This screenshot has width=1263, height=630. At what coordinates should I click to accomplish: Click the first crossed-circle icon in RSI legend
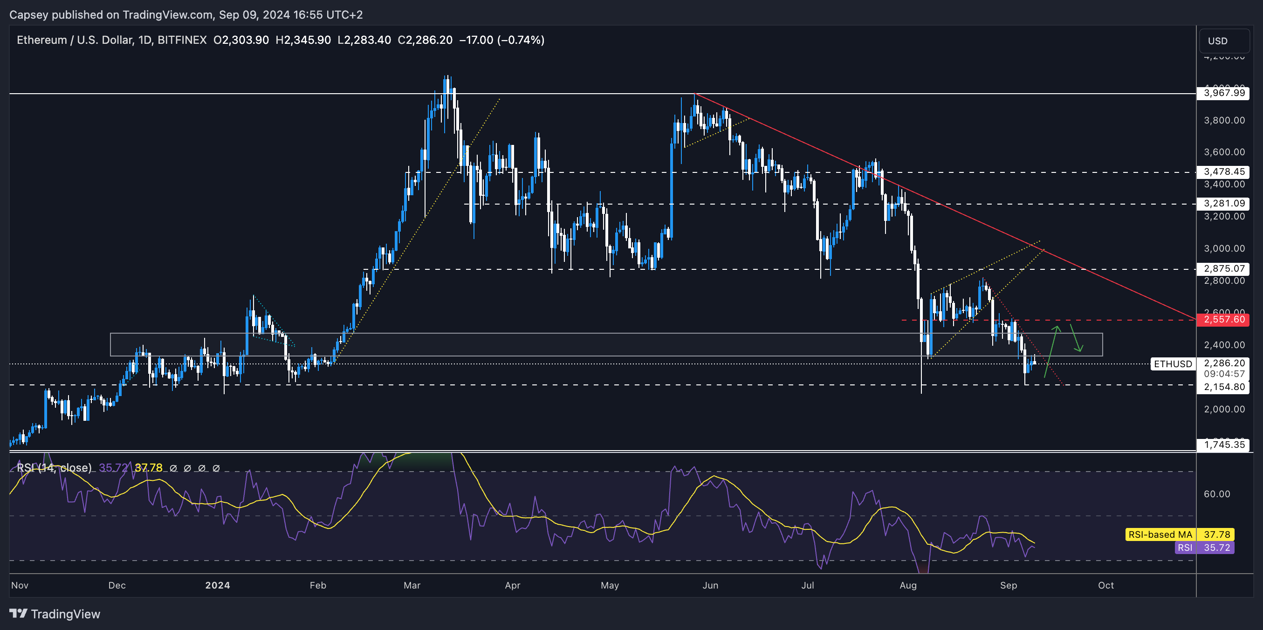pos(172,468)
